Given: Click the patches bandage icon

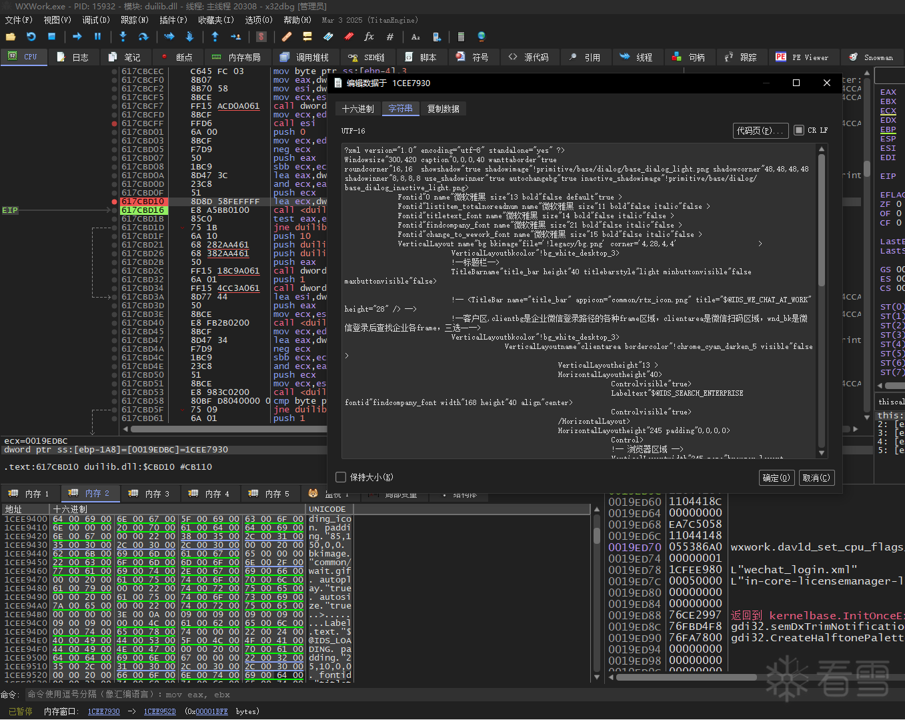Looking at the screenshot, I should click(x=287, y=37).
